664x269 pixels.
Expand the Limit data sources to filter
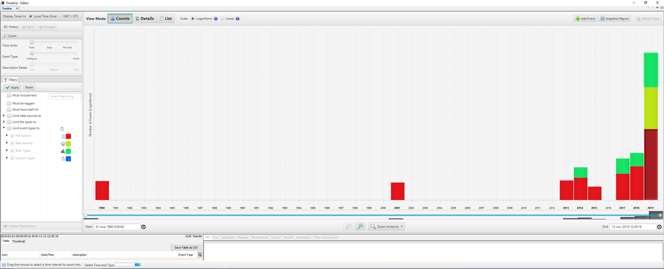4,115
